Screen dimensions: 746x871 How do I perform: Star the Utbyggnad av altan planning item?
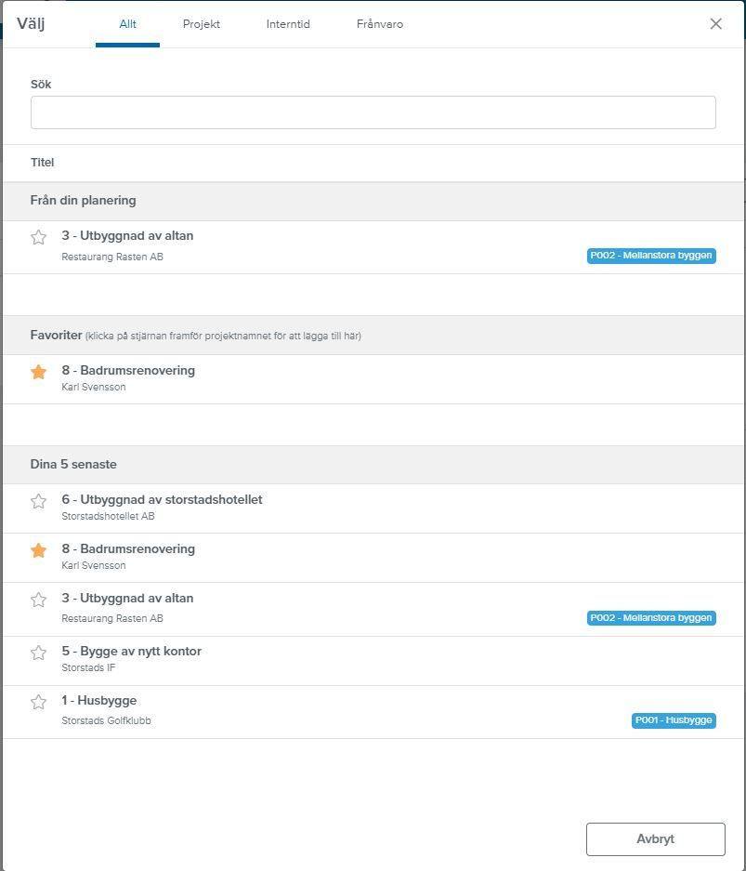(x=38, y=237)
